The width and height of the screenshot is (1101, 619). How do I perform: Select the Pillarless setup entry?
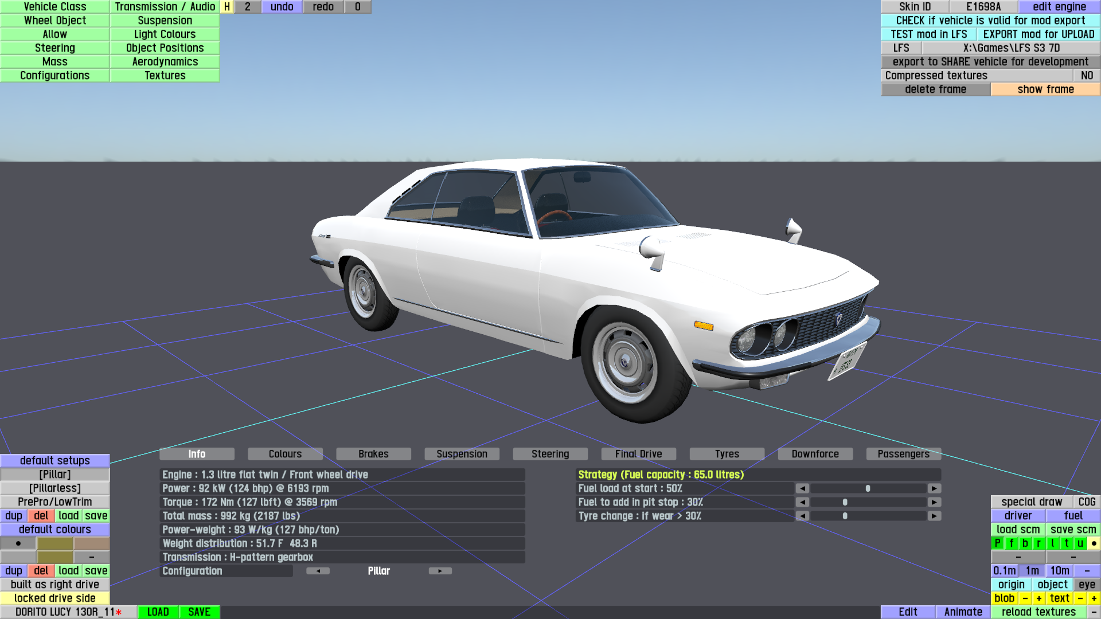[x=55, y=488]
